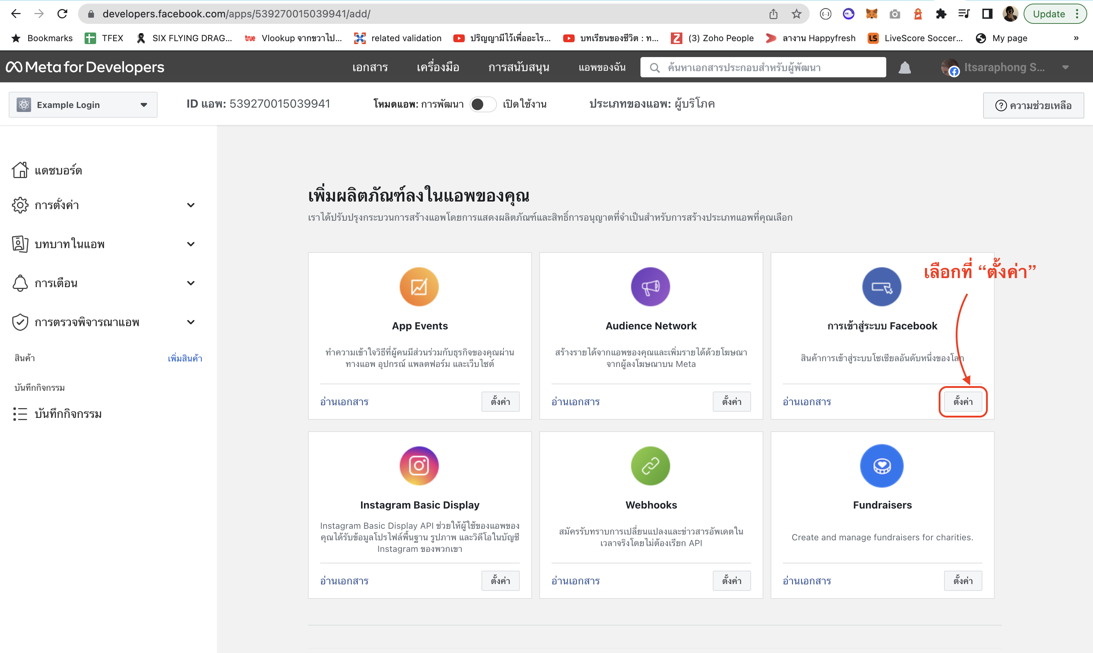Click the Facebook Login product icon
Viewport: 1093px width, 653px height.
tap(882, 286)
